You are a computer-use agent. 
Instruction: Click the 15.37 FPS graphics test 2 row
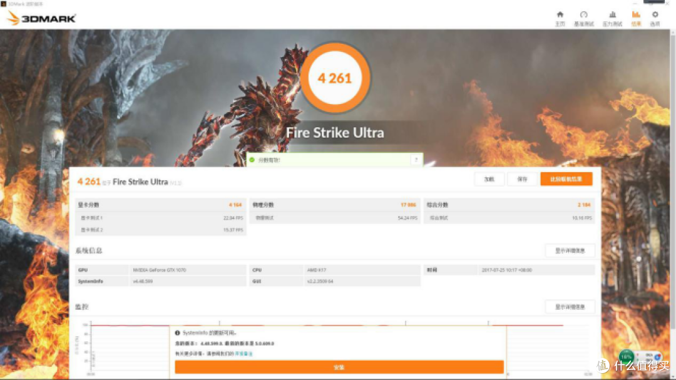point(161,230)
